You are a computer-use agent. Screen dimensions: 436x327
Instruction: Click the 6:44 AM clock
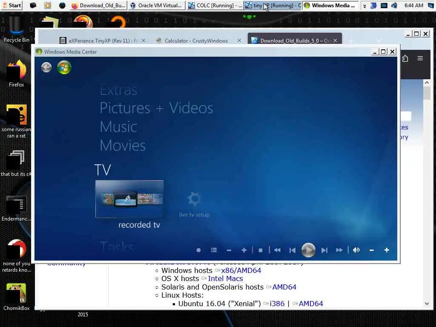(x=414, y=5)
